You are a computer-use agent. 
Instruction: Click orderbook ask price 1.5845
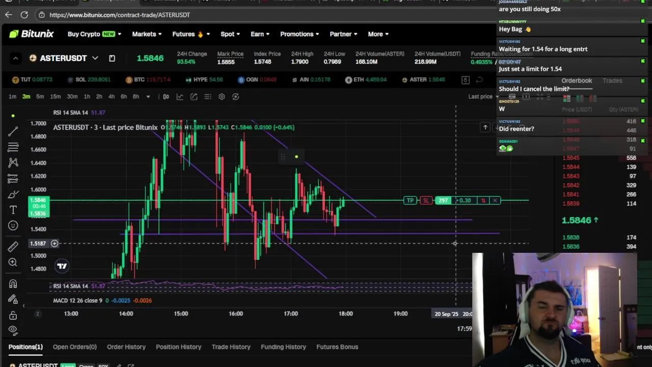(570, 158)
